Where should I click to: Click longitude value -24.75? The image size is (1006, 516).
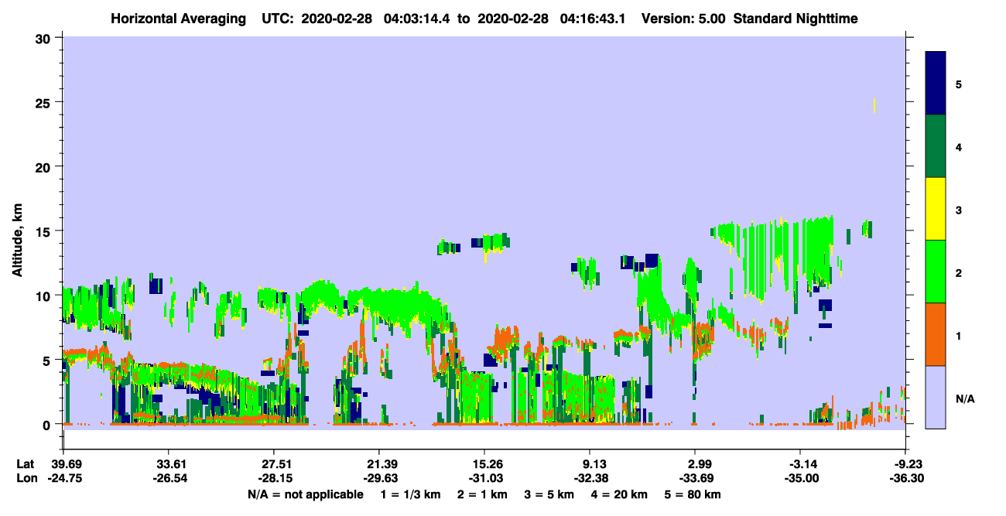[63, 478]
